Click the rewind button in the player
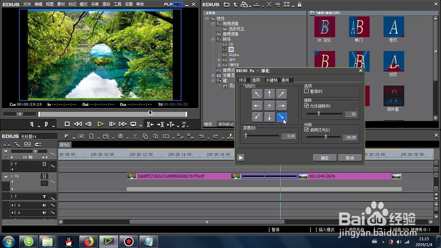The height and width of the screenshot is (248, 441). coord(78,124)
